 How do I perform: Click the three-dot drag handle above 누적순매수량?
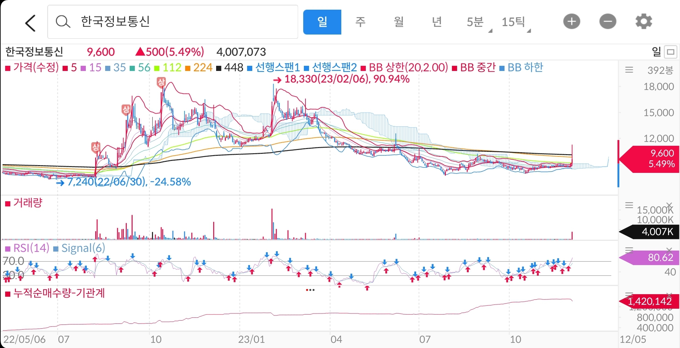coord(310,290)
